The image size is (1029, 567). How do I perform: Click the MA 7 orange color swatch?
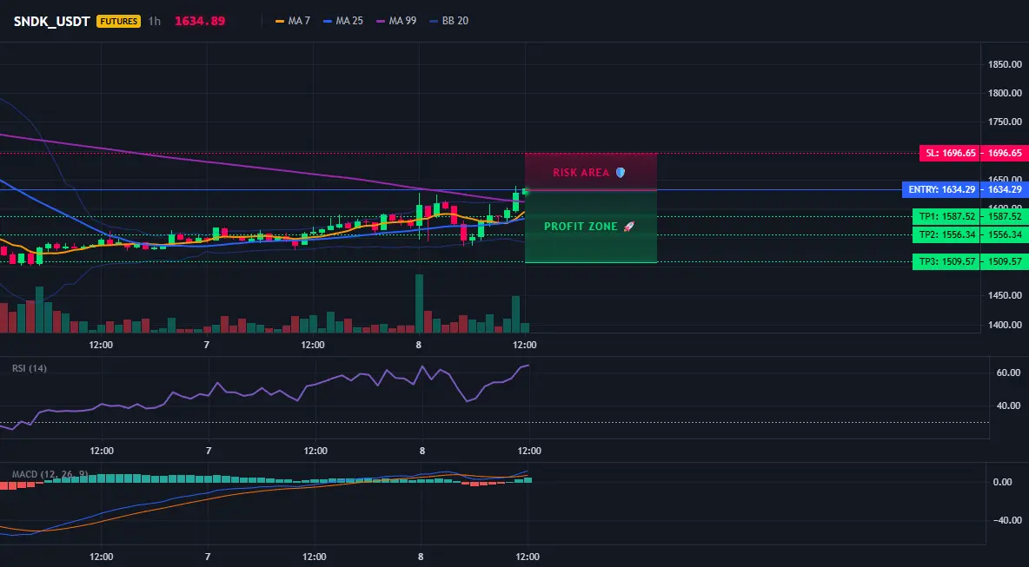click(x=280, y=21)
